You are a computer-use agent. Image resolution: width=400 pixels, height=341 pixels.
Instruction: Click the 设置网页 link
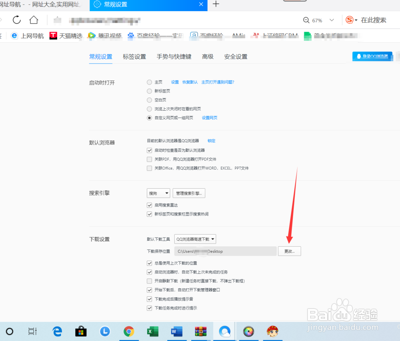pos(210,118)
